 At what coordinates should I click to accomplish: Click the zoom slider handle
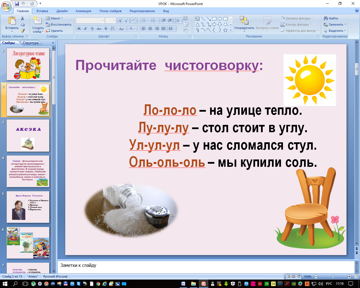click(333, 276)
